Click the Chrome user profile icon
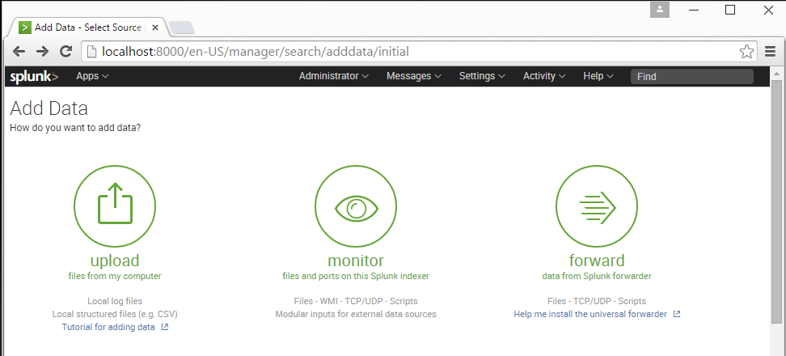 click(x=660, y=10)
